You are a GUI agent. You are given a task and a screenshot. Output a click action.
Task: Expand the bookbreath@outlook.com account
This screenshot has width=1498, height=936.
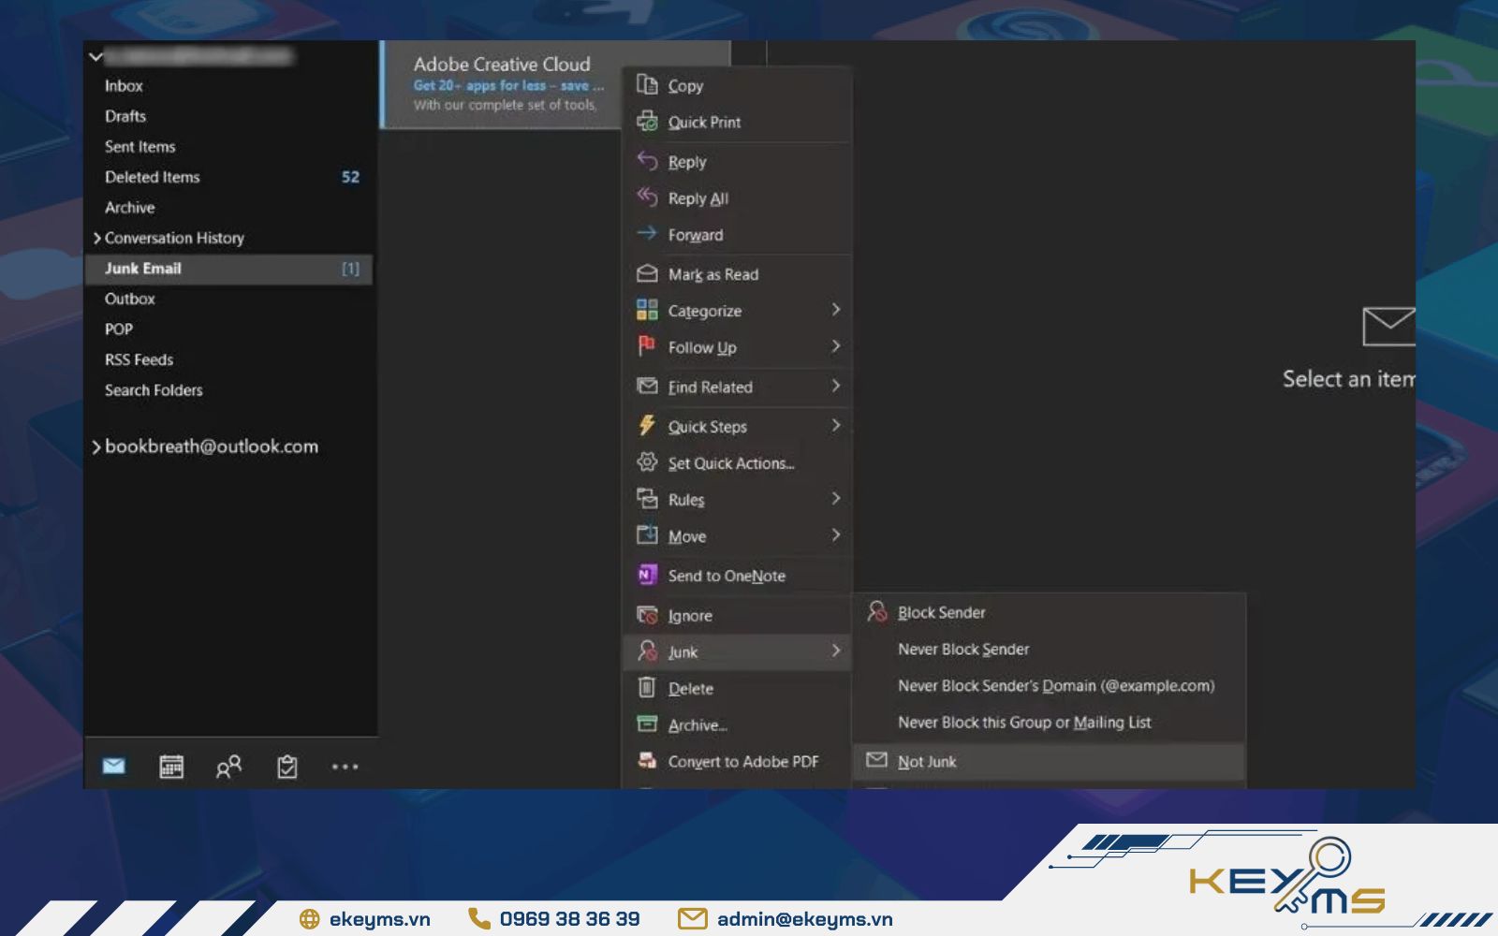pyautogui.click(x=96, y=447)
